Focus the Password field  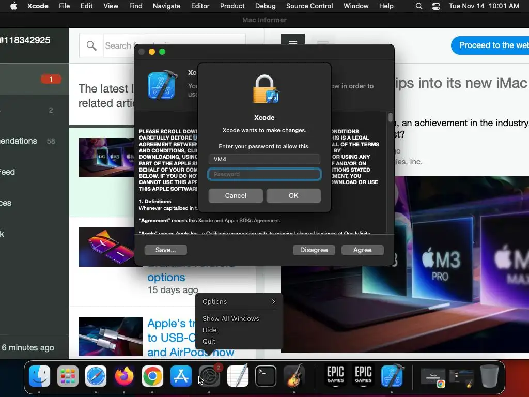264,174
